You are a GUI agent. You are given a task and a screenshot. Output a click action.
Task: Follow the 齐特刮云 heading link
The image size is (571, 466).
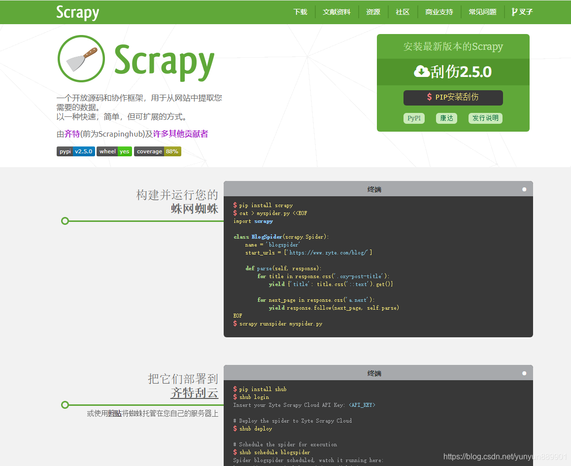(x=195, y=393)
